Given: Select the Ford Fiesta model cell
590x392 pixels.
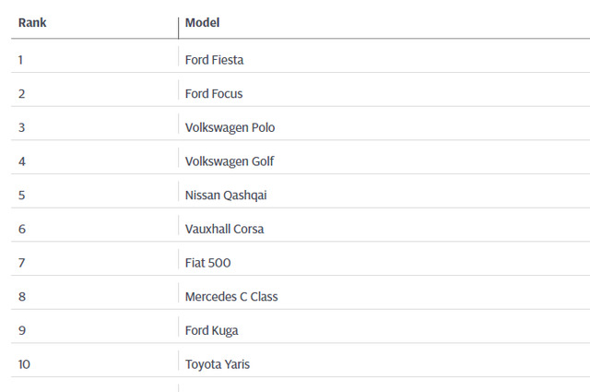Looking at the screenshot, I should (x=214, y=60).
